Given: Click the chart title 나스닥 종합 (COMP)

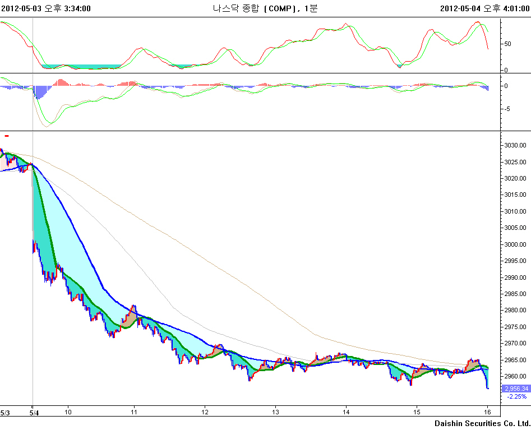Looking at the screenshot, I should click(257, 8).
